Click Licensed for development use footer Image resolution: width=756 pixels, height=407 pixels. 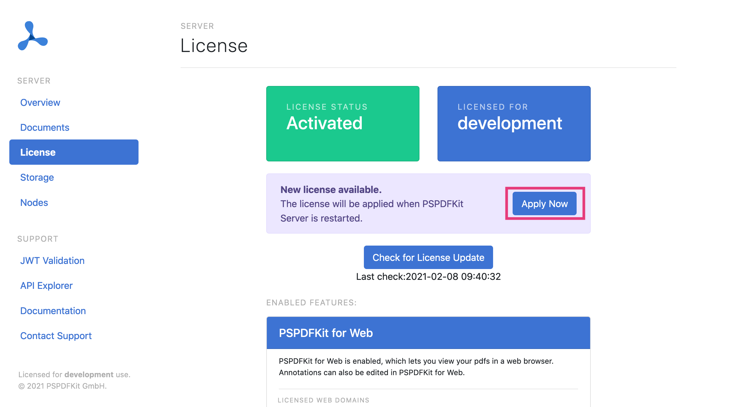click(x=75, y=375)
